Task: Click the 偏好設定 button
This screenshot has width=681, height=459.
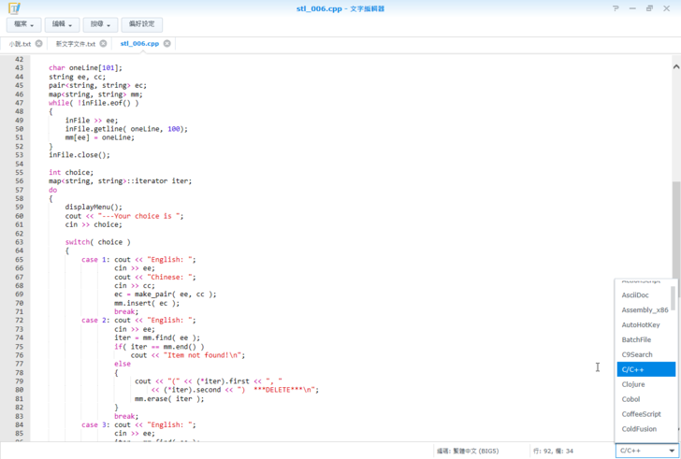Action: (142, 24)
